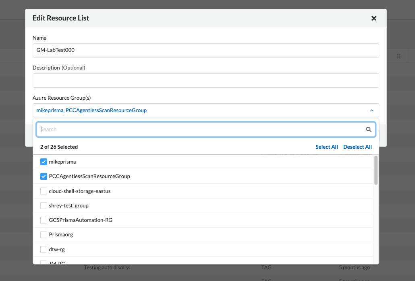
Task: Uncheck the mikeprisma resource group
Action: 44,162
